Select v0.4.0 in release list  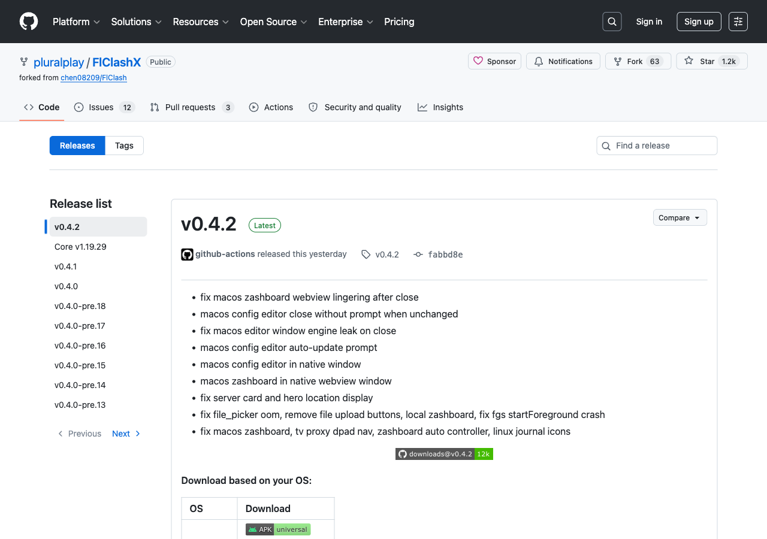[98, 286]
